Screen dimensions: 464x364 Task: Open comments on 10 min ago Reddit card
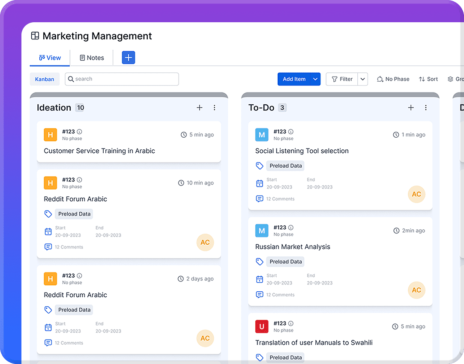(64, 247)
